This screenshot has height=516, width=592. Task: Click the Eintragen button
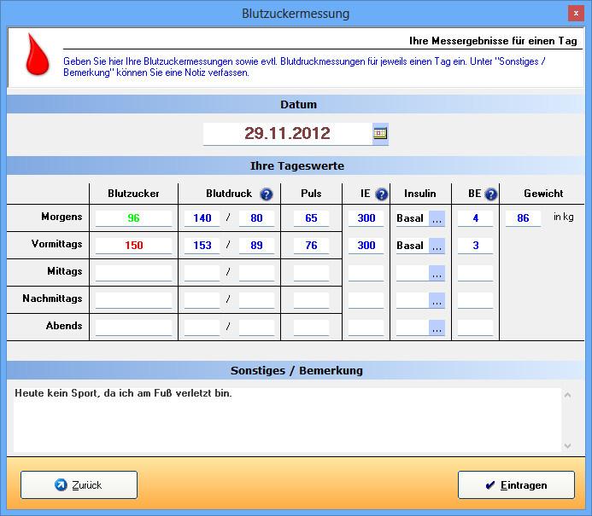click(516, 484)
